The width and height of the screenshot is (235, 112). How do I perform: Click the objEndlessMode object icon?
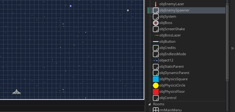156,54
